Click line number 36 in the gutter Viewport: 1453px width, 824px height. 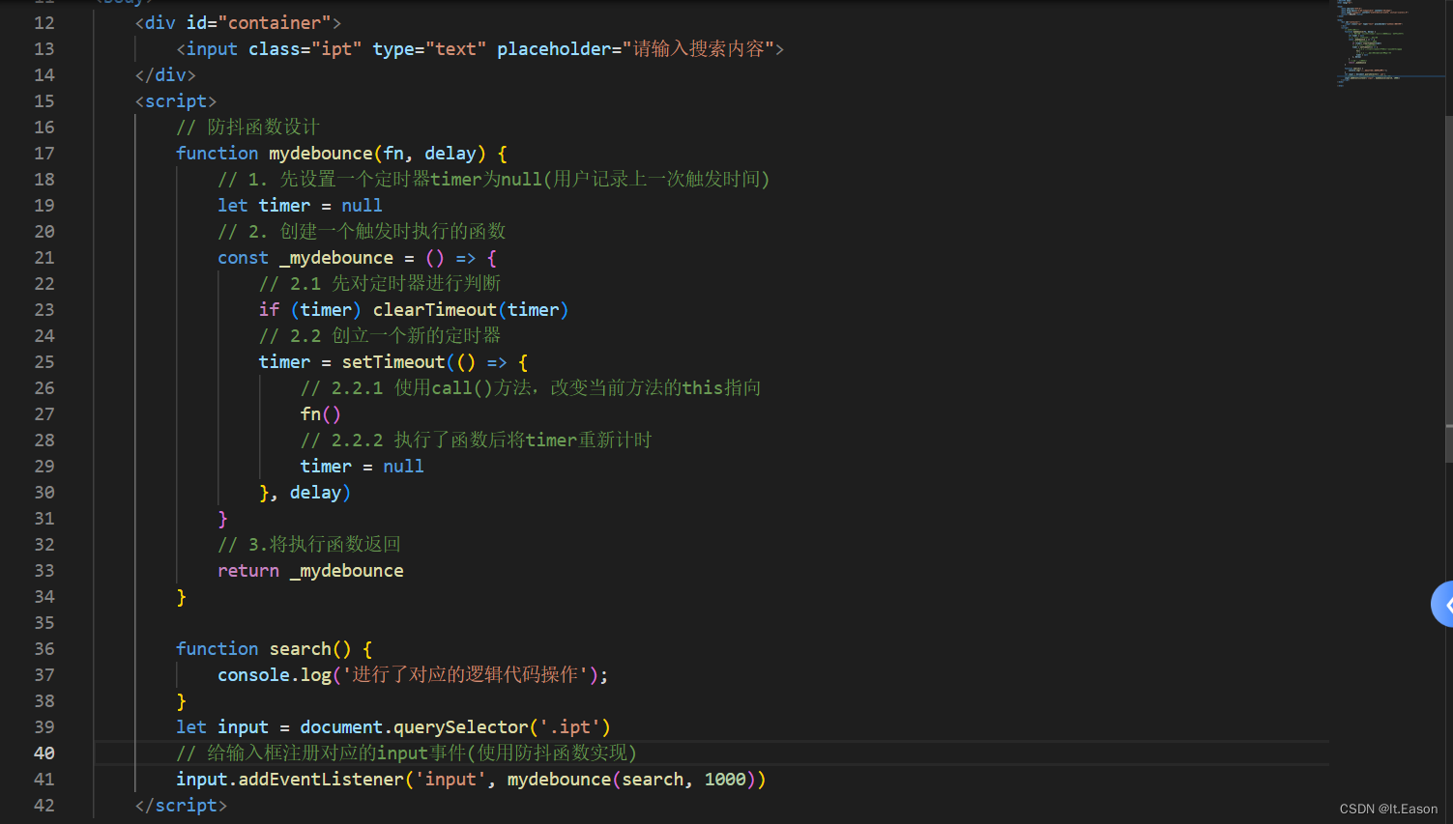[44, 648]
